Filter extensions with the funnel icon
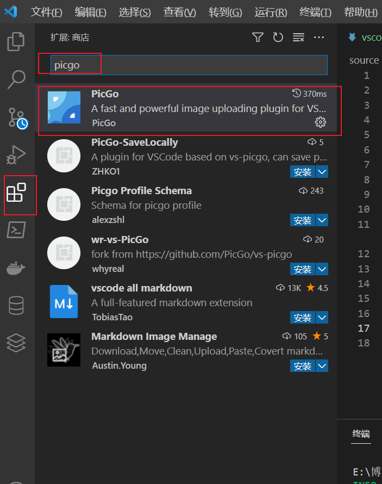The image size is (382, 484). [258, 38]
